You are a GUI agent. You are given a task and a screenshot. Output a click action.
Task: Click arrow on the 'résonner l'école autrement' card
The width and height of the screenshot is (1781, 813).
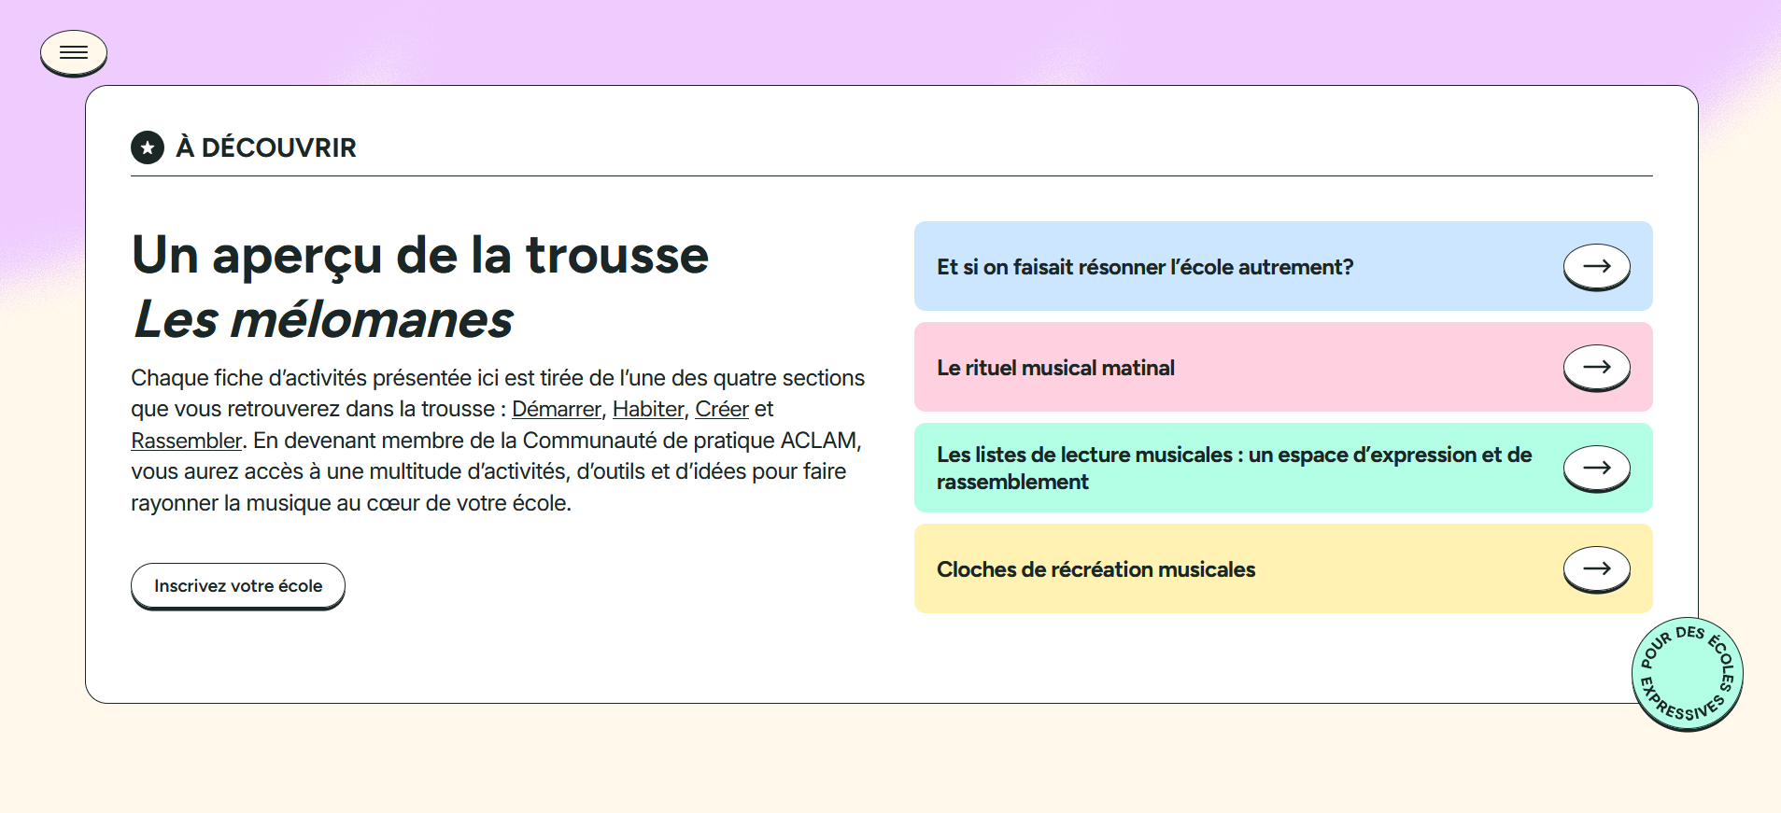pyautogui.click(x=1596, y=266)
